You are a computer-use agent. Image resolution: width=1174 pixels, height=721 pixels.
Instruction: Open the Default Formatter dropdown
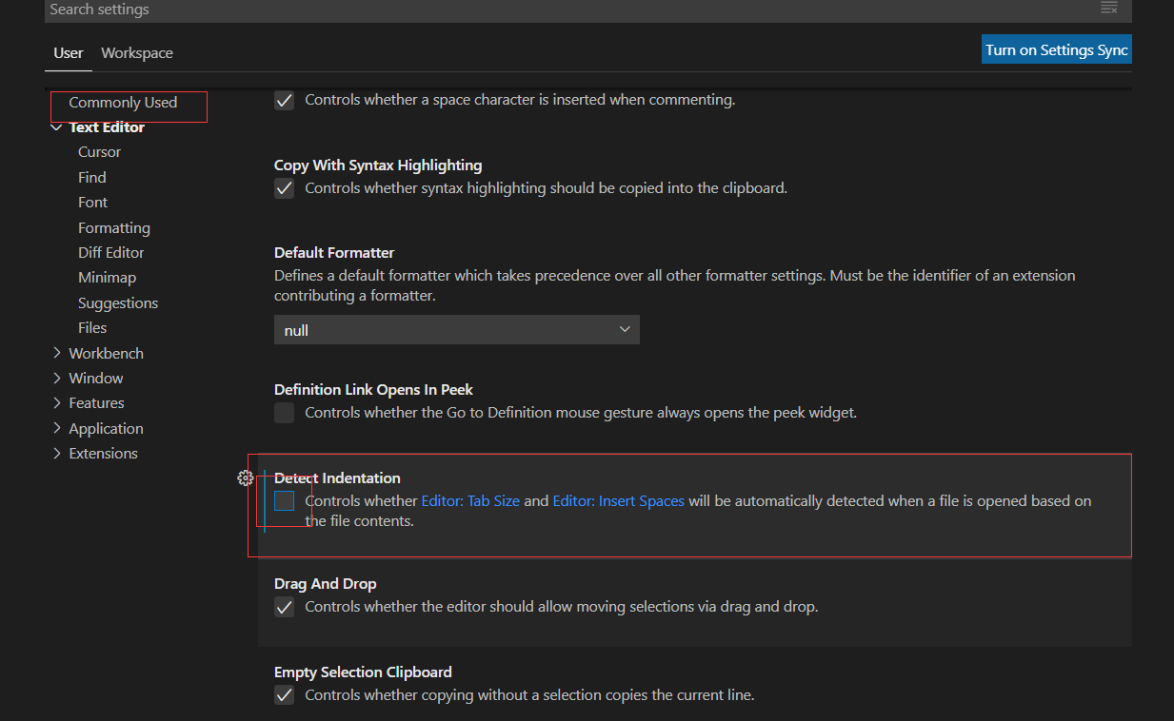(x=455, y=328)
